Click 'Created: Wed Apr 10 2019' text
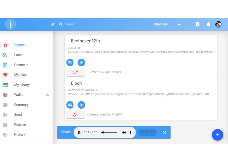The image size is (228, 162). pyautogui.click(x=105, y=115)
